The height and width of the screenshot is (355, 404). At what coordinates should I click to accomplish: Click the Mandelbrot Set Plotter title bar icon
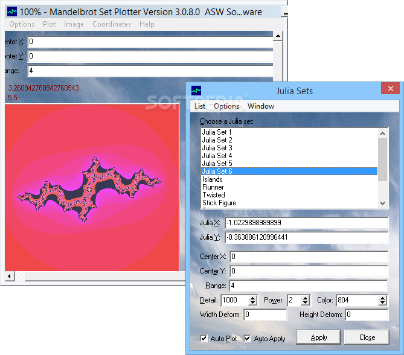(x=12, y=12)
